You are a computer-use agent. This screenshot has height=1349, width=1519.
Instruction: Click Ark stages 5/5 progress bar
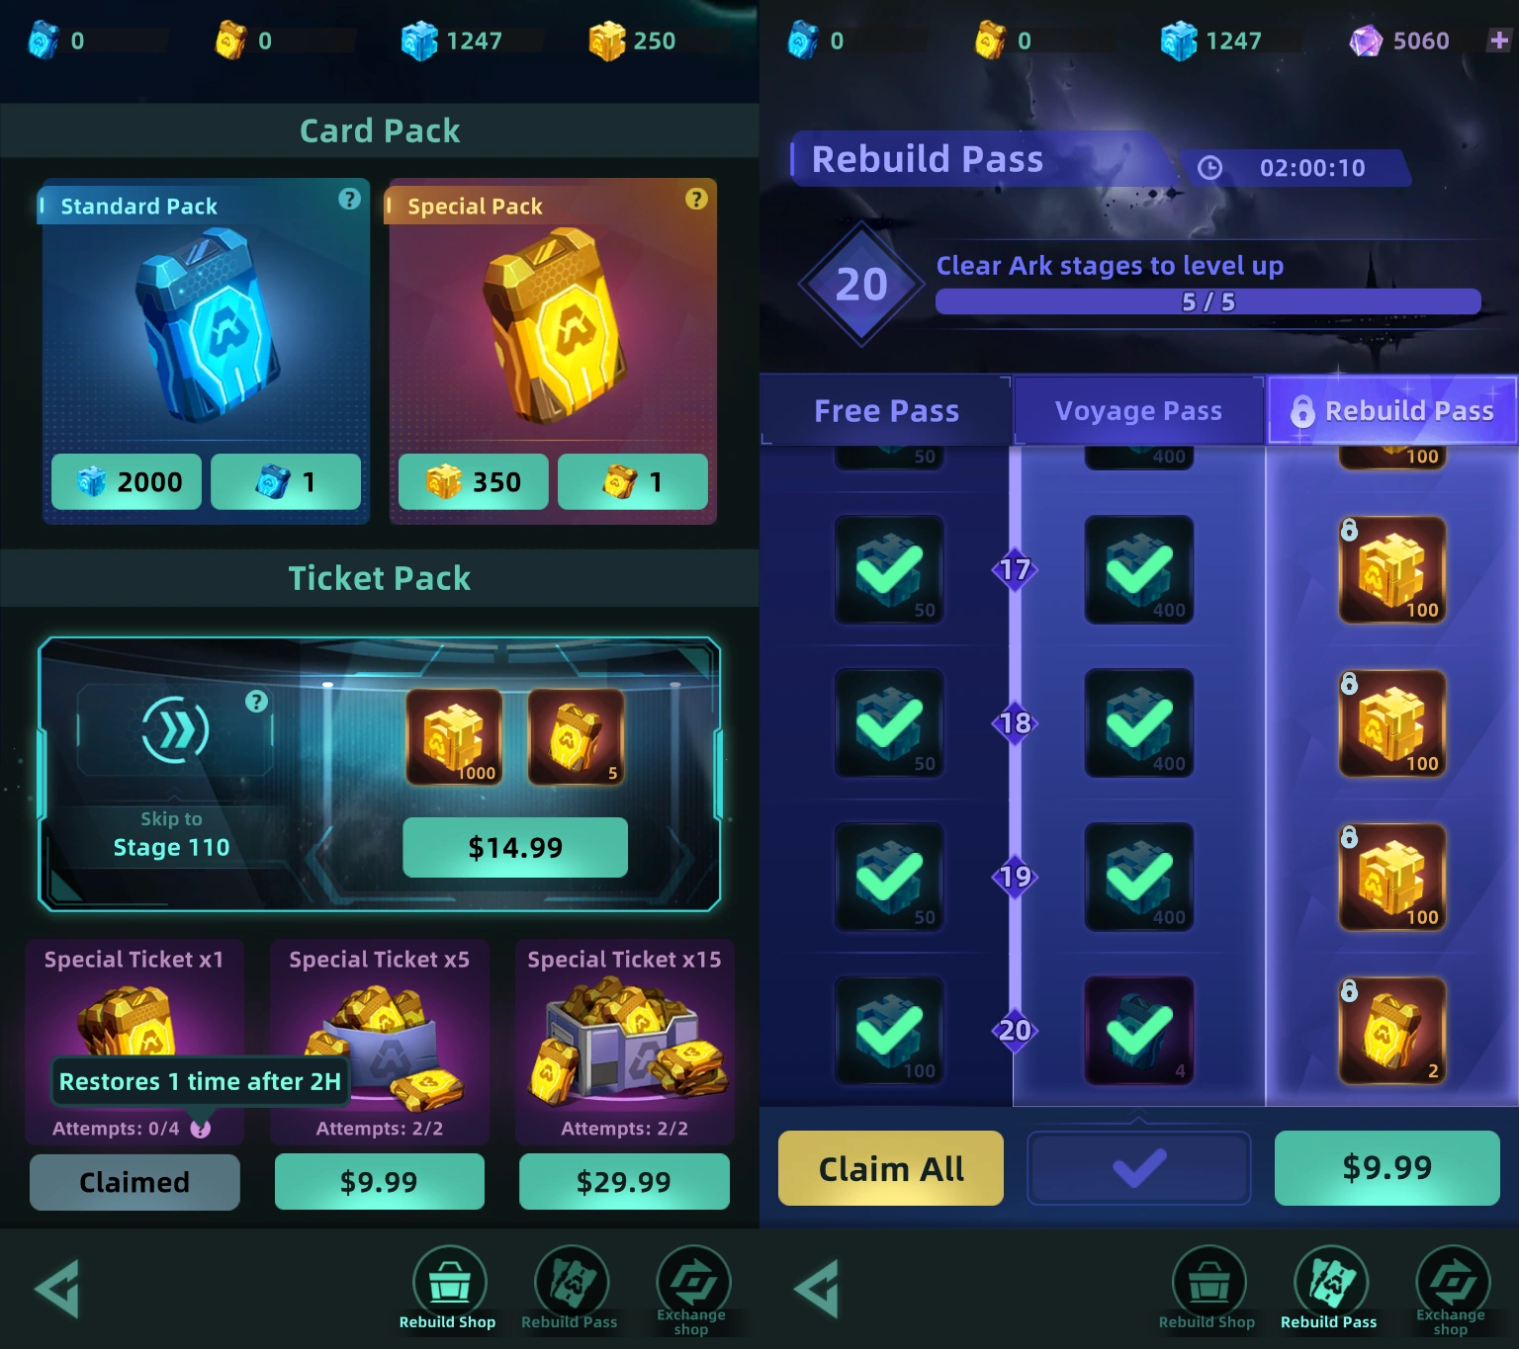pos(1208,301)
